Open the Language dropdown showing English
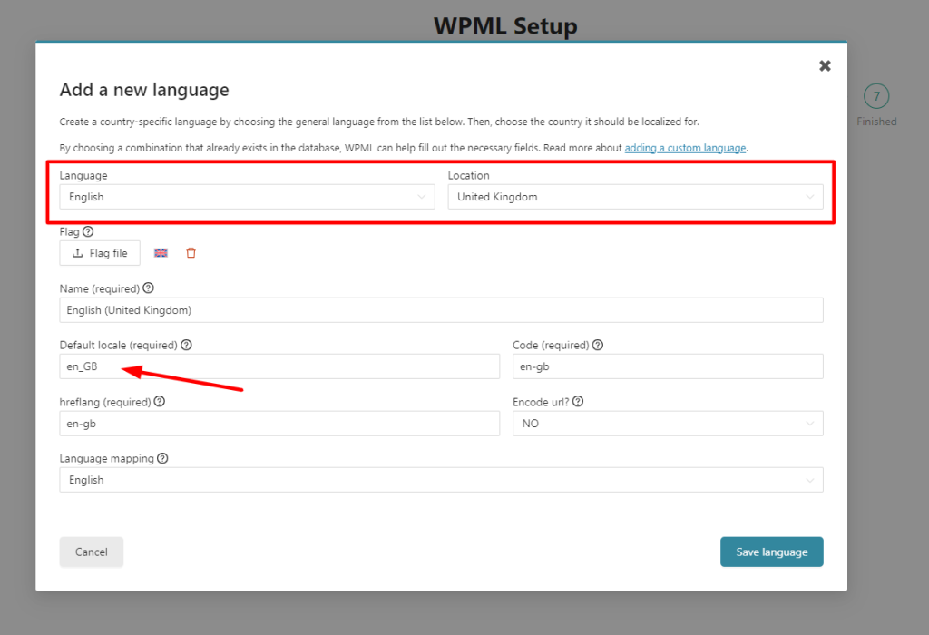The width and height of the screenshot is (929, 635). click(x=247, y=197)
